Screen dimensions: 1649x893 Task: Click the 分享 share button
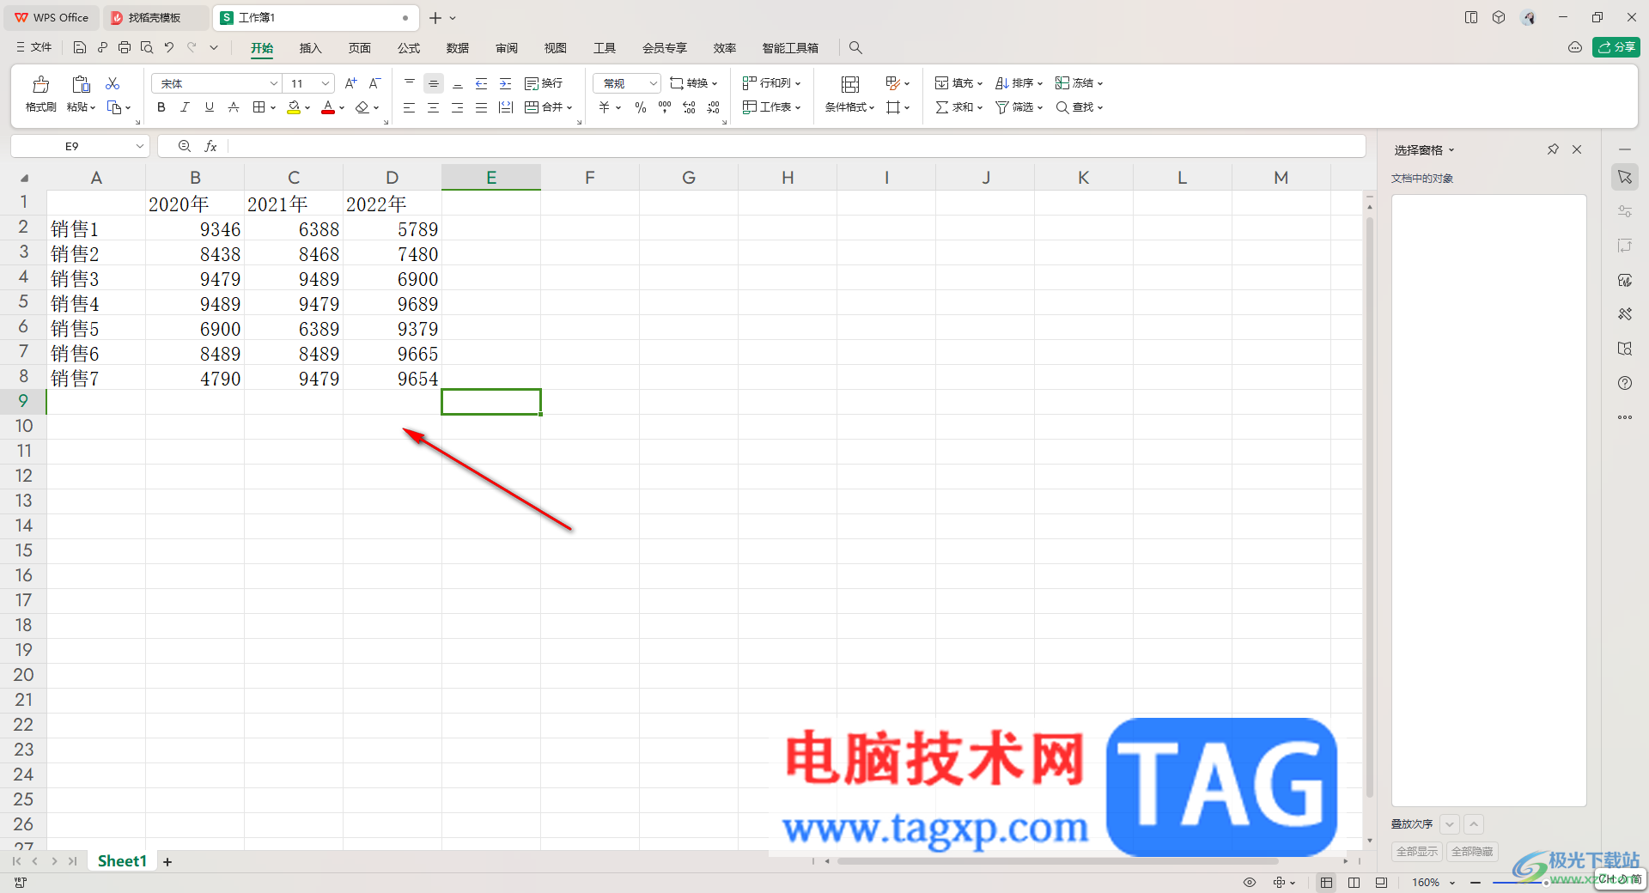click(x=1616, y=47)
